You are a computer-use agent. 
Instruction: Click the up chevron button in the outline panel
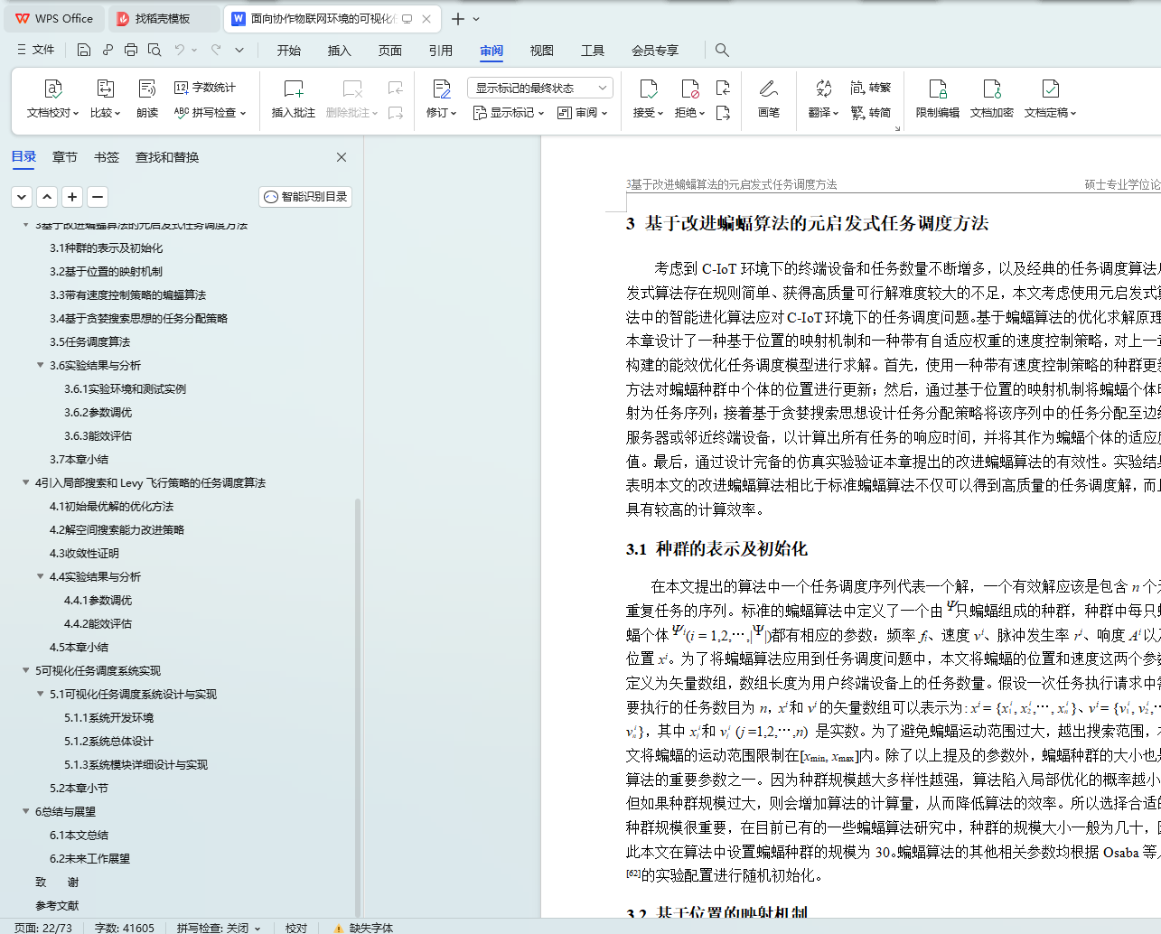tap(47, 197)
